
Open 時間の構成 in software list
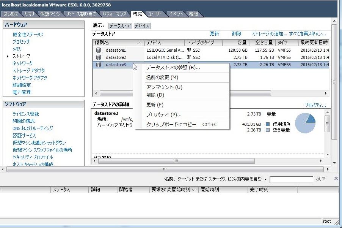pos(24,121)
